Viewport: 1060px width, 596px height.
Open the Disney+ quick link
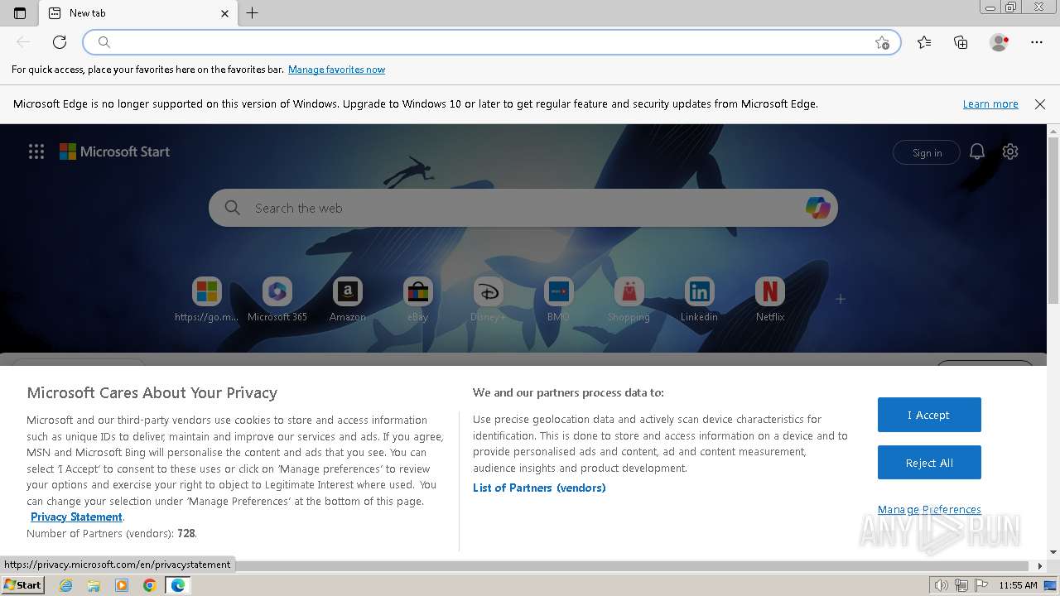tap(489, 300)
